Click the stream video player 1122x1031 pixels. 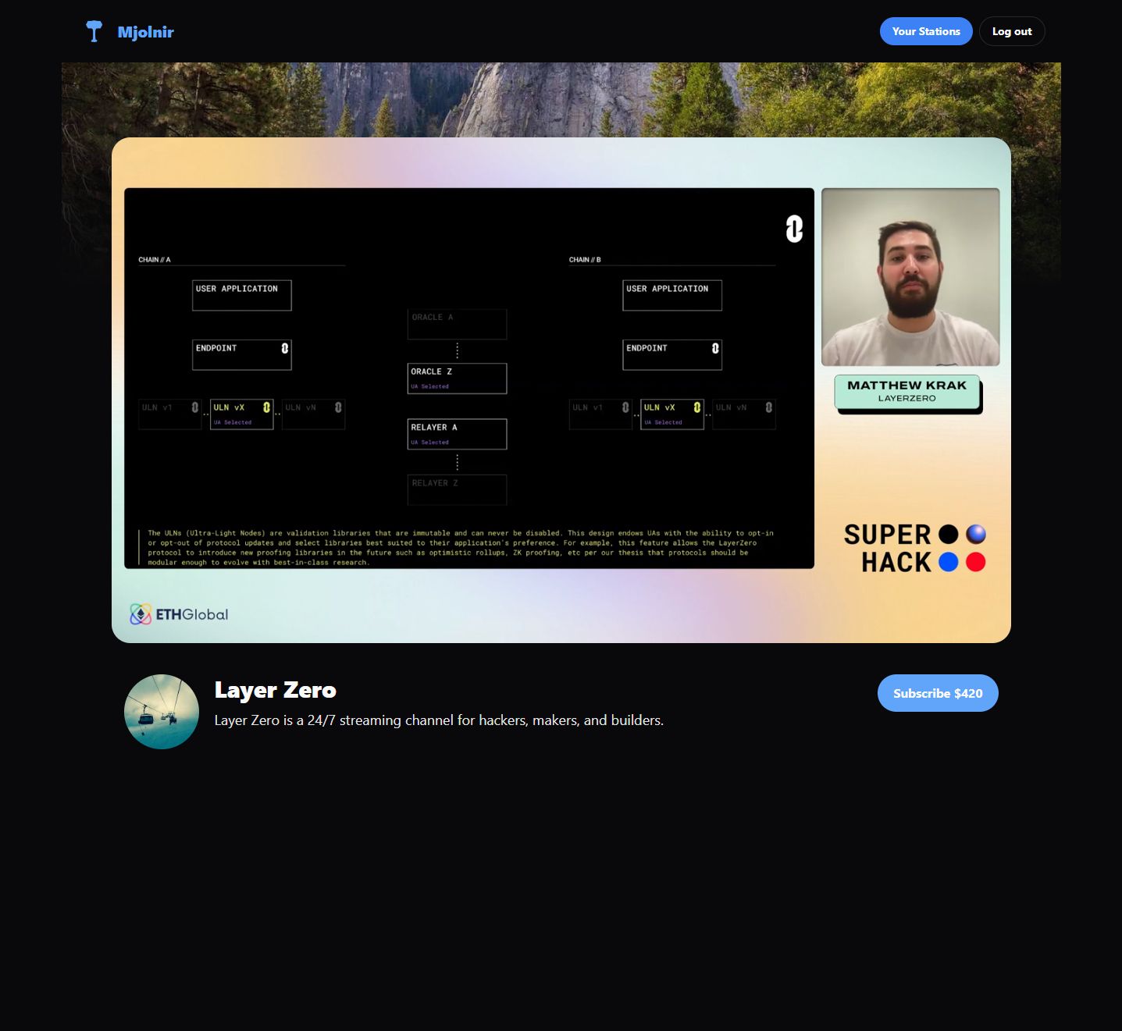pyautogui.click(x=561, y=390)
